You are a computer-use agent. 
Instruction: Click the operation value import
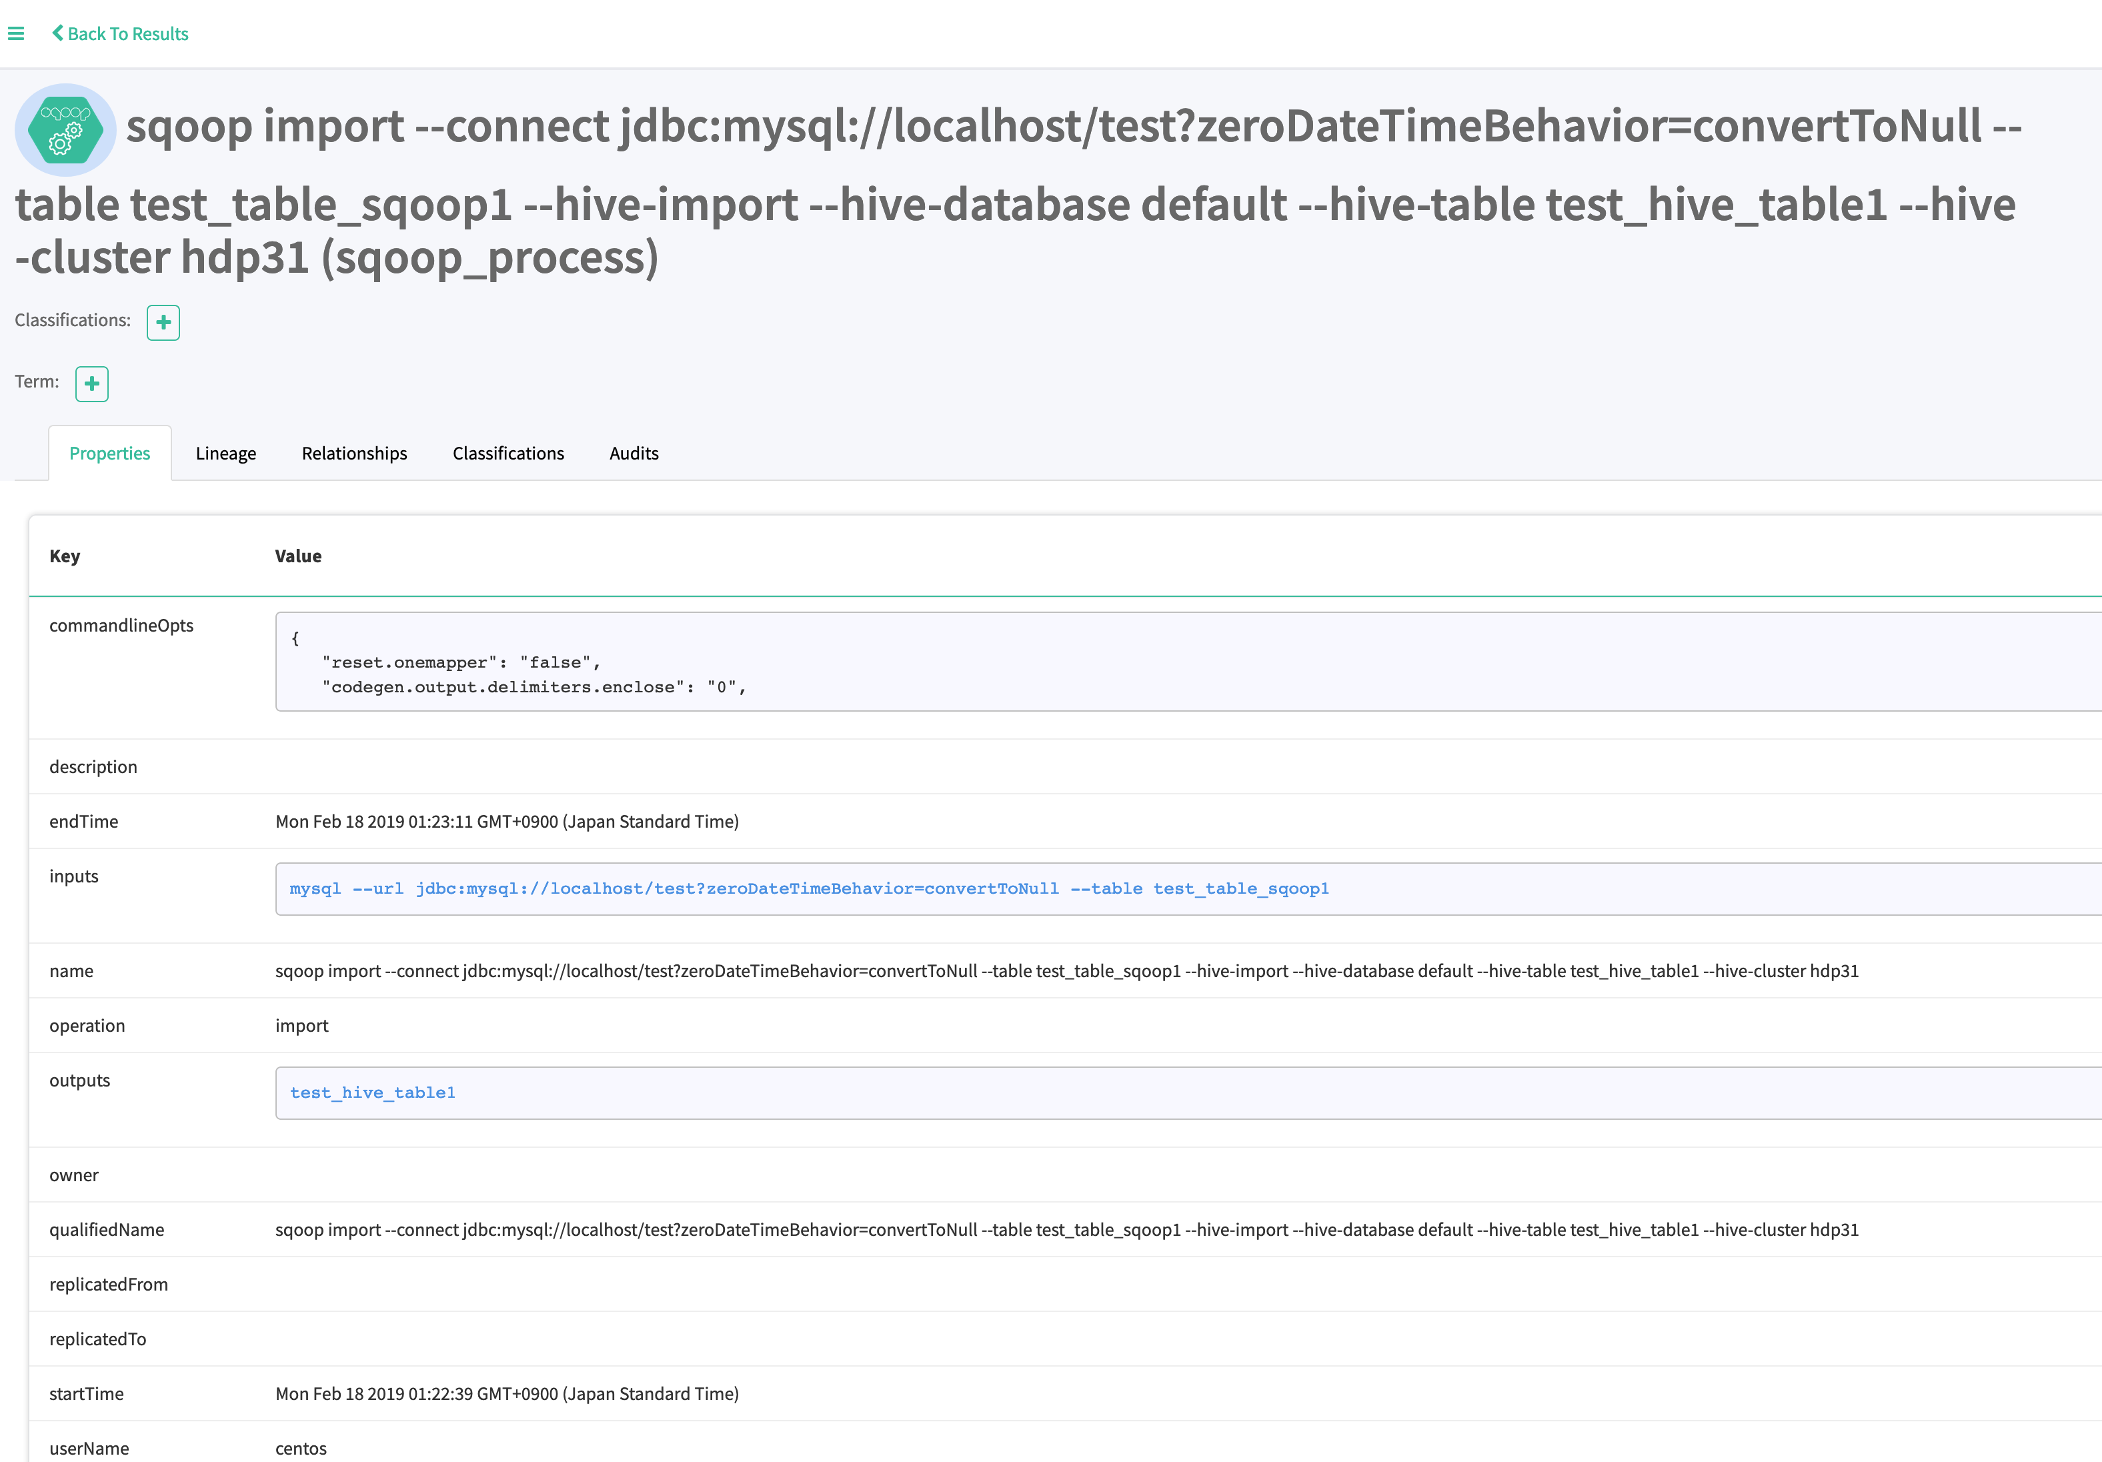pos(302,1025)
